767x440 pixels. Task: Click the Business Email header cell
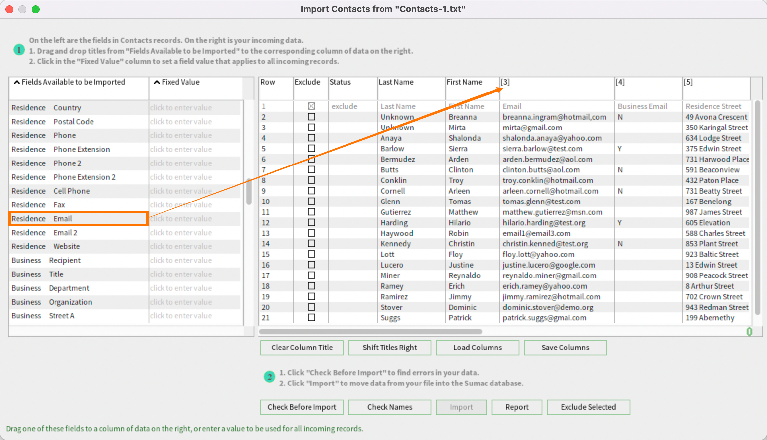(642, 106)
